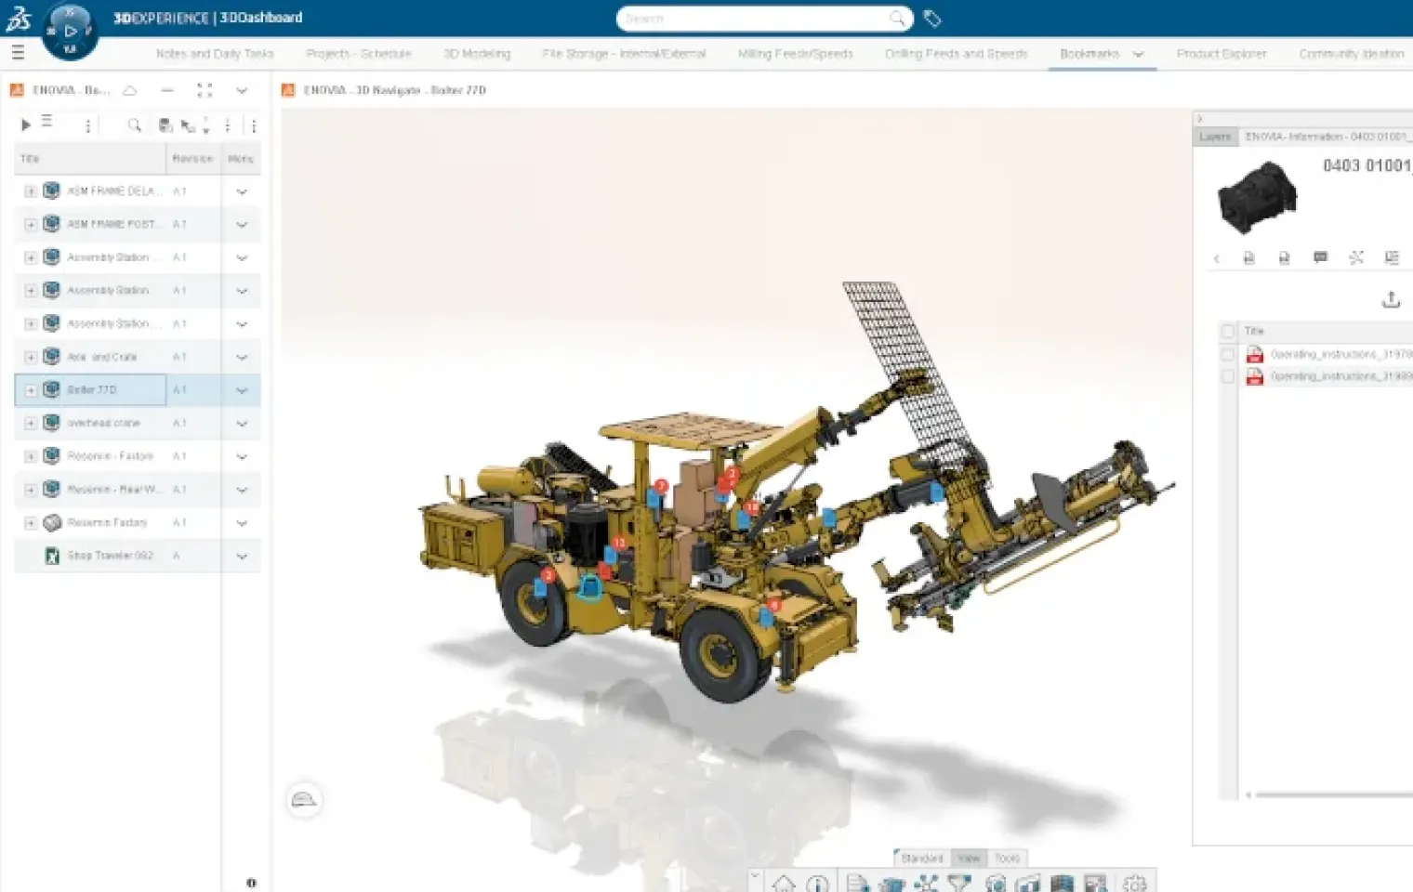Click the Home view icon in bottom toolbar
Viewport: 1413px width, 892px height.
pos(784,883)
